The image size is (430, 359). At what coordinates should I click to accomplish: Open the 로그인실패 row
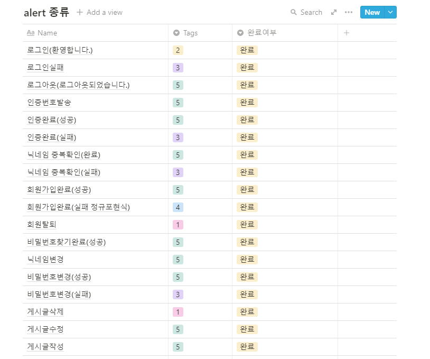click(45, 68)
